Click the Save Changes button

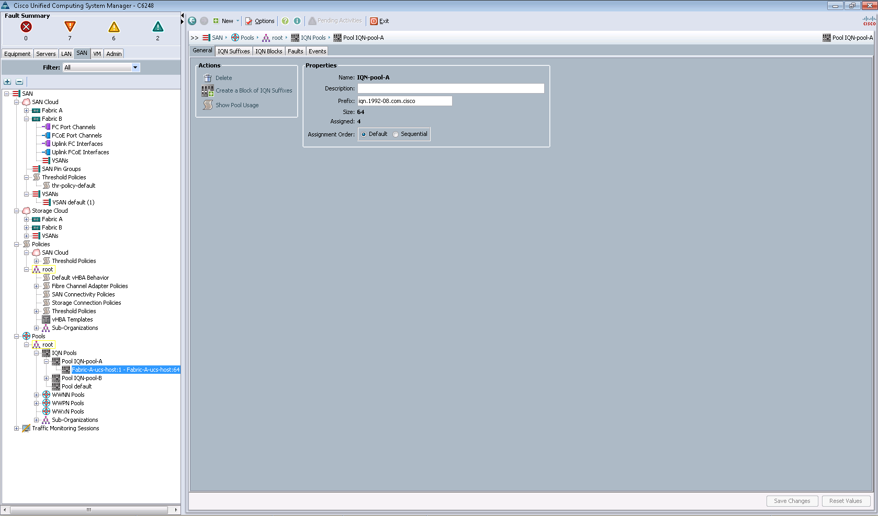[792, 501]
